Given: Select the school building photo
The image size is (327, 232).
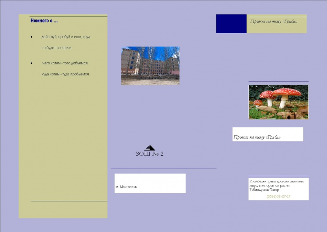Looking at the screenshot, I should tap(150, 66).
